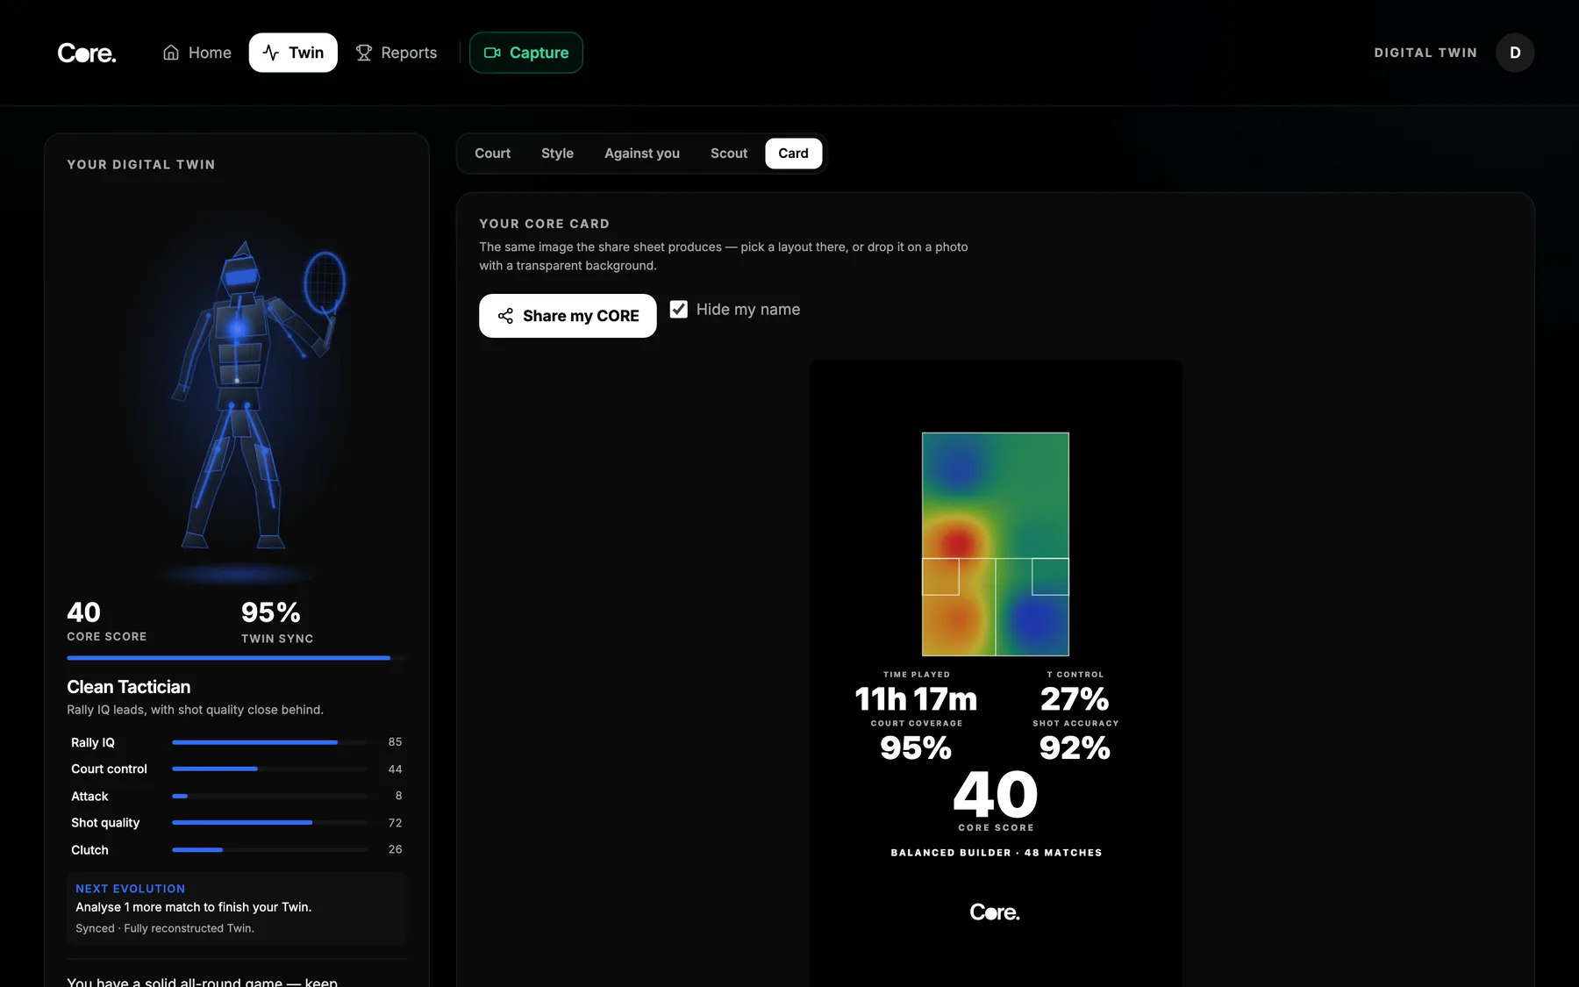This screenshot has height=987, width=1579.
Task: Open the Reports page
Action: (397, 53)
